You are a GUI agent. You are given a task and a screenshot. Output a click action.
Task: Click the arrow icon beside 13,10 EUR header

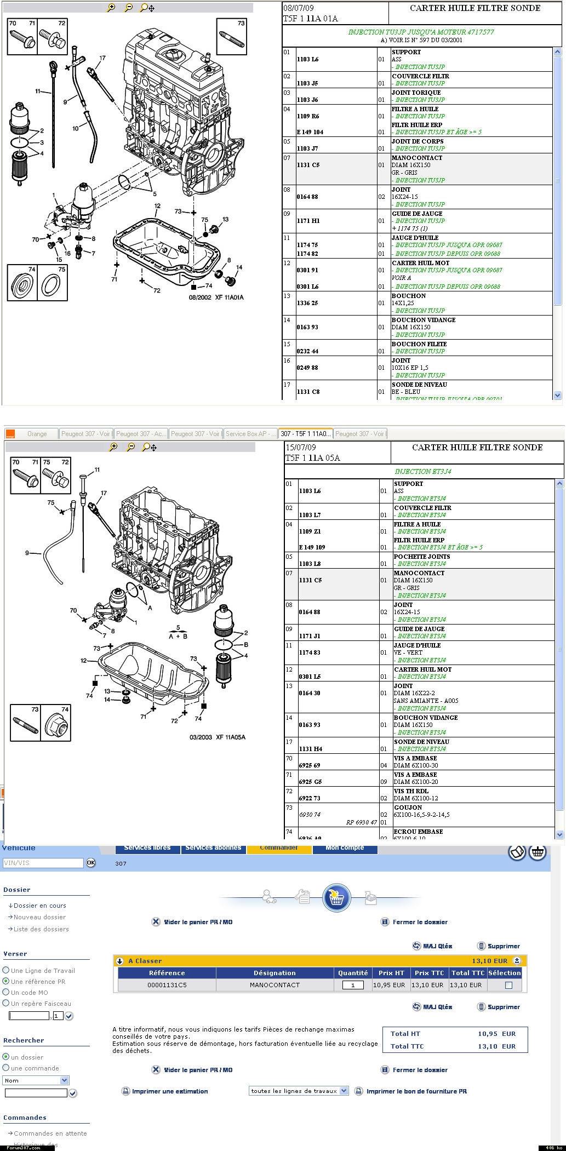(516, 960)
